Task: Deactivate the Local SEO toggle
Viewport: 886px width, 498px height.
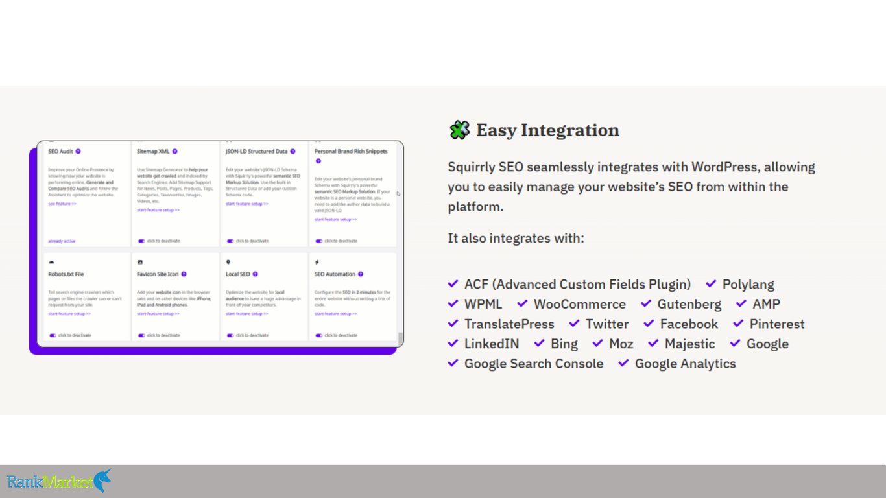Action: click(230, 335)
